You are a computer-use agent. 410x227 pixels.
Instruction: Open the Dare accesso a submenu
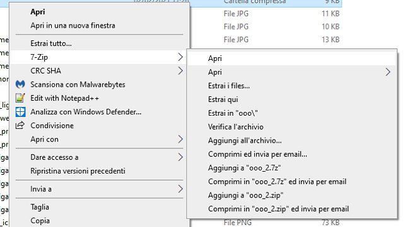pyautogui.click(x=99, y=157)
